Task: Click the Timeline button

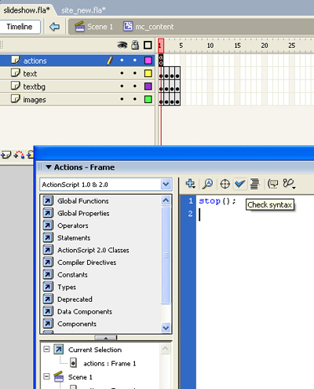Action: click(x=20, y=27)
